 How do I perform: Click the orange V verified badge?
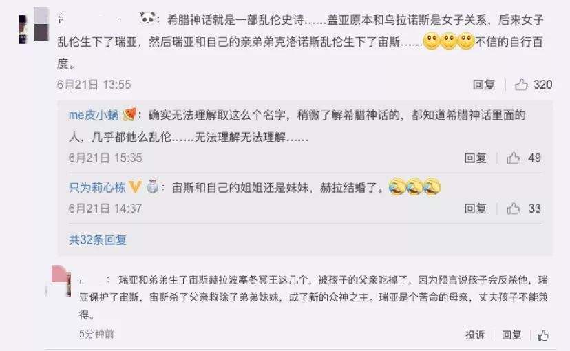point(135,187)
